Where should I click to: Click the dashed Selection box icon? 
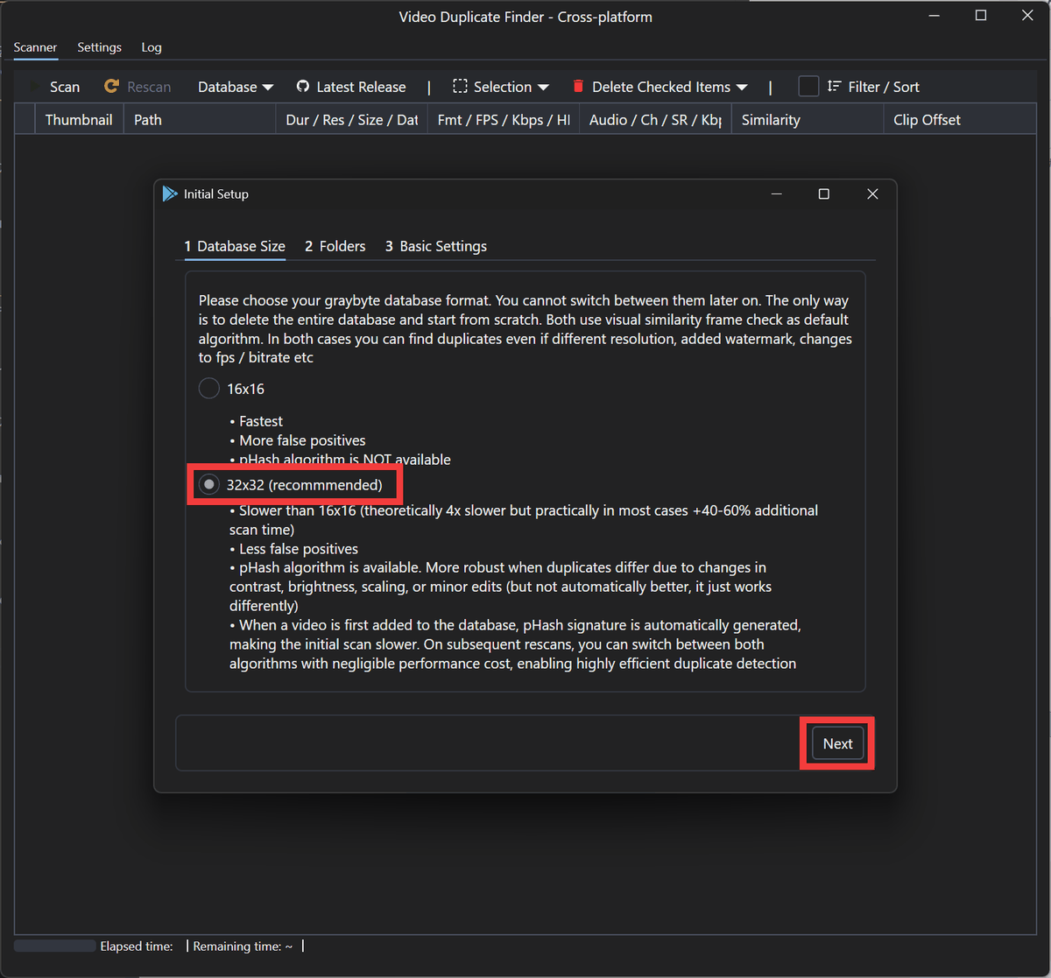[460, 87]
